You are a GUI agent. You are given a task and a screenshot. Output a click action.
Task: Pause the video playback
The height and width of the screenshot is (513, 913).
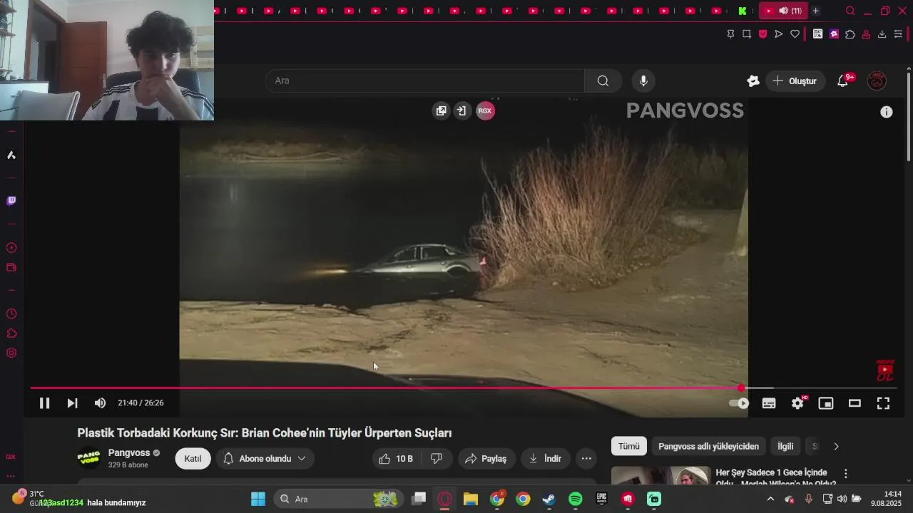[44, 403]
